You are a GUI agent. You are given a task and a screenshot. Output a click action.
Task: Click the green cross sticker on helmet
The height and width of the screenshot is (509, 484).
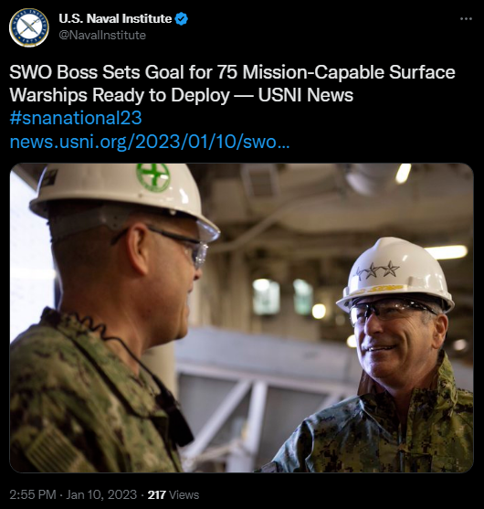tap(153, 177)
